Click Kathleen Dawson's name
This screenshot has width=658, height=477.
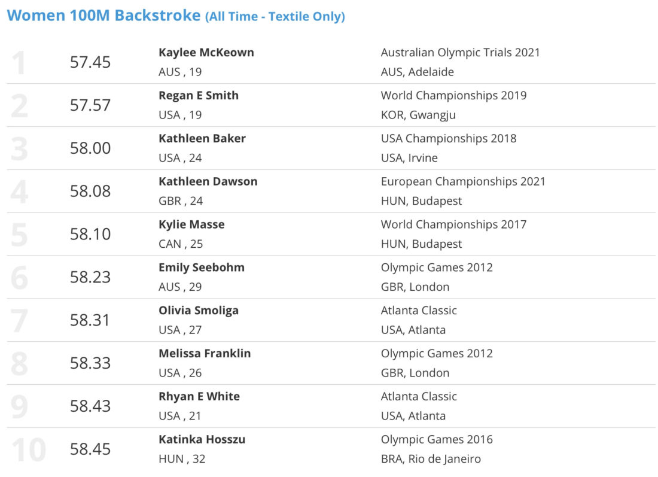coord(208,181)
